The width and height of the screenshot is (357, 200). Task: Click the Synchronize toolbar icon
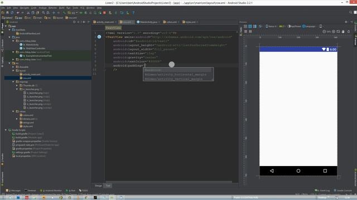(12, 13)
